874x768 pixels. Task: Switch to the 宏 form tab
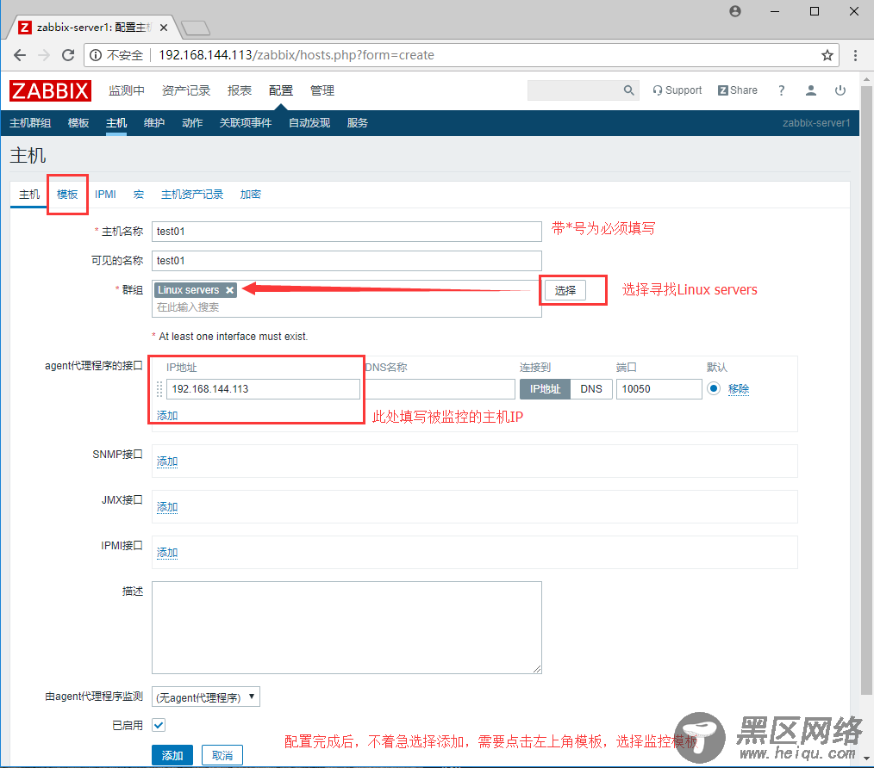pos(138,195)
